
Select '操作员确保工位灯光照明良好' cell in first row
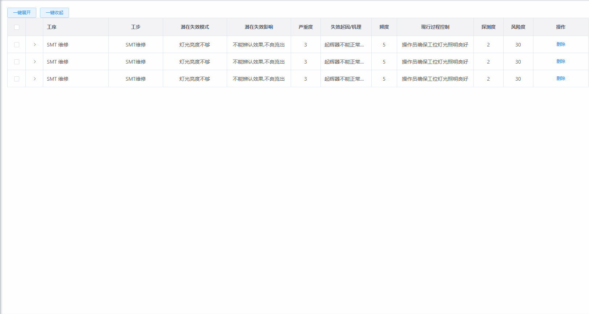pos(435,45)
